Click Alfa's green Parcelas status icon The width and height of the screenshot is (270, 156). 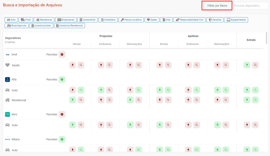(x=62, y=80)
